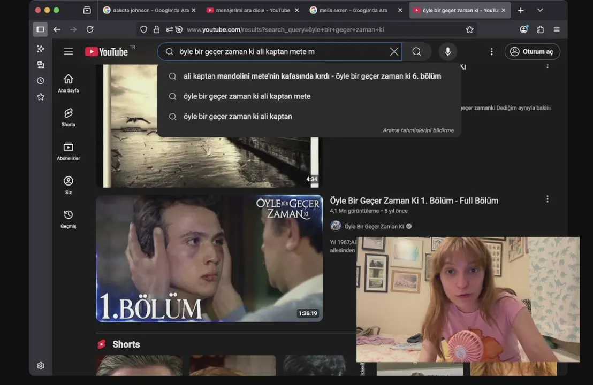This screenshot has height=385, width=593.
Task: Open the site permissions icon
Action: pos(169,29)
